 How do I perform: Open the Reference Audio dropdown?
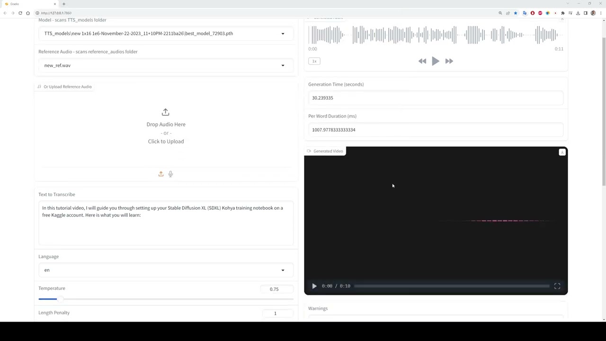166,65
